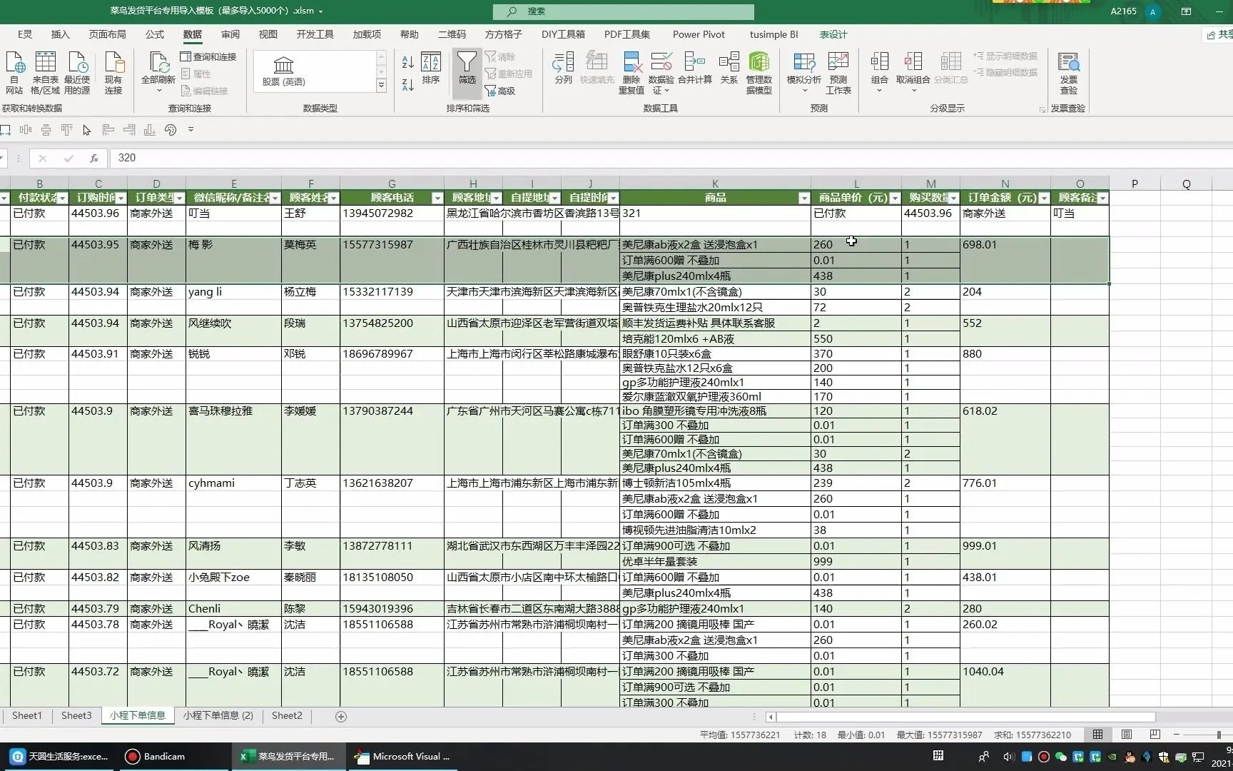Click the select objects arrow in quick toolbar
Viewport: 1233px width, 771px height.
click(87, 130)
